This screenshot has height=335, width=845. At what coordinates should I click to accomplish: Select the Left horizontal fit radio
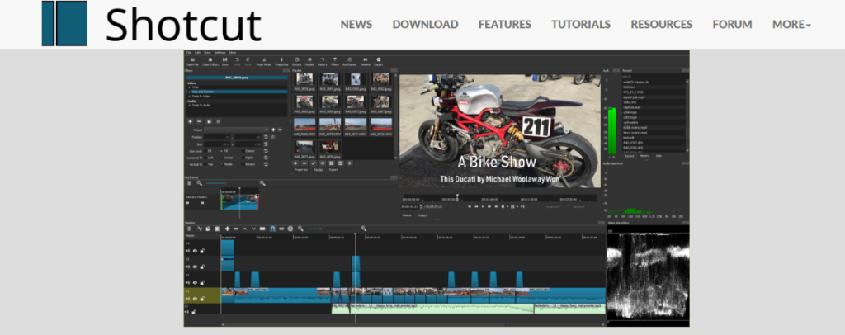pyautogui.click(x=205, y=158)
